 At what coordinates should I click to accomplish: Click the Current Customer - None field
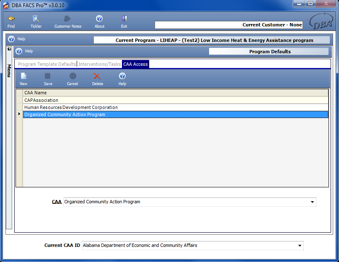point(229,25)
